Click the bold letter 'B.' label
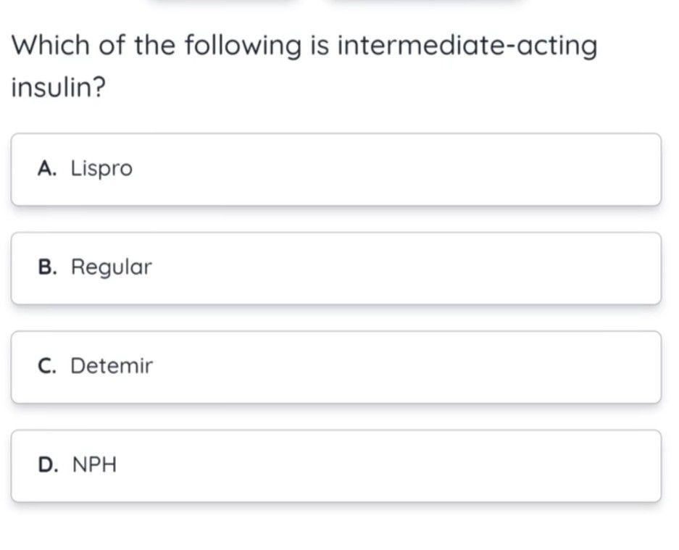679x550 pixels. (x=48, y=267)
